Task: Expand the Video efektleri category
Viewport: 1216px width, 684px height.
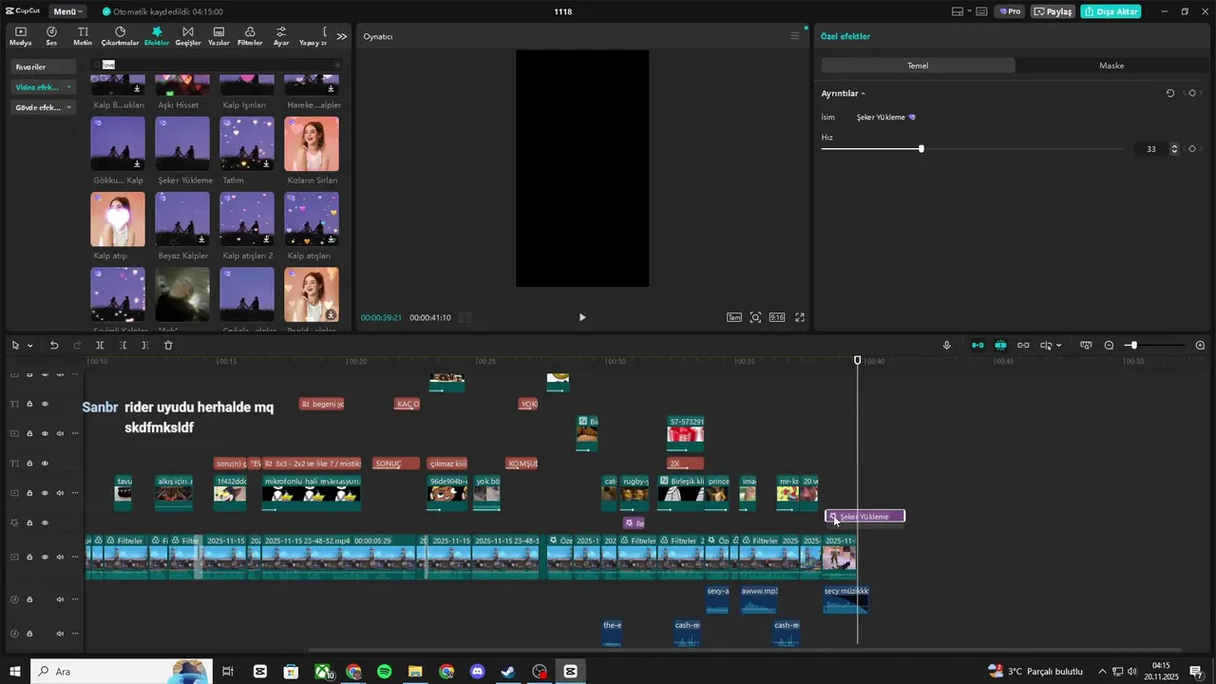Action: [68, 86]
